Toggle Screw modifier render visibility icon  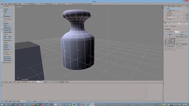[174, 32]
